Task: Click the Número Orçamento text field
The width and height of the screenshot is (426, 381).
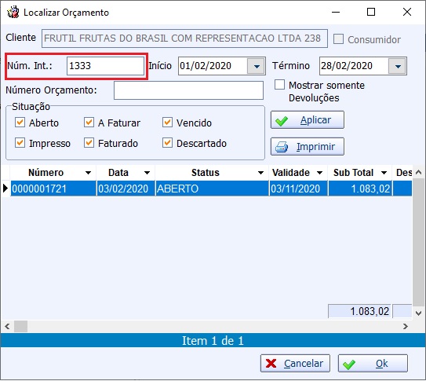Action: pyautogui.click(x=188, y=90)
